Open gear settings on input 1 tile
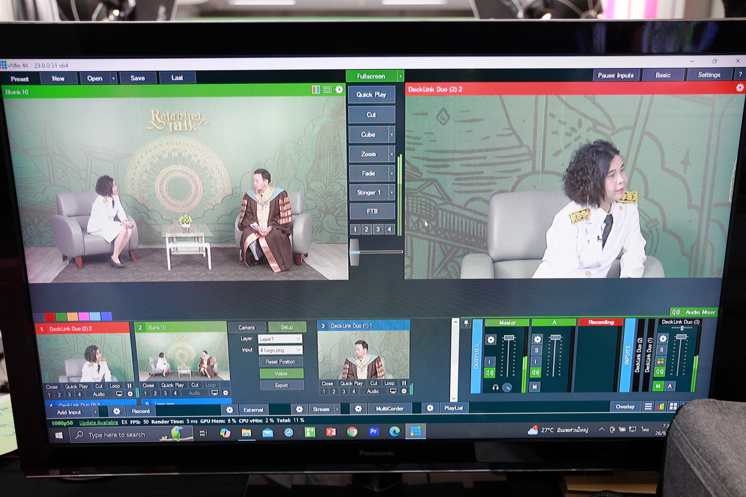 pyautogui.click(x=130, y=393)
